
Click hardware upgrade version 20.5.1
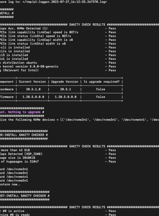click(x=66, y=89)
